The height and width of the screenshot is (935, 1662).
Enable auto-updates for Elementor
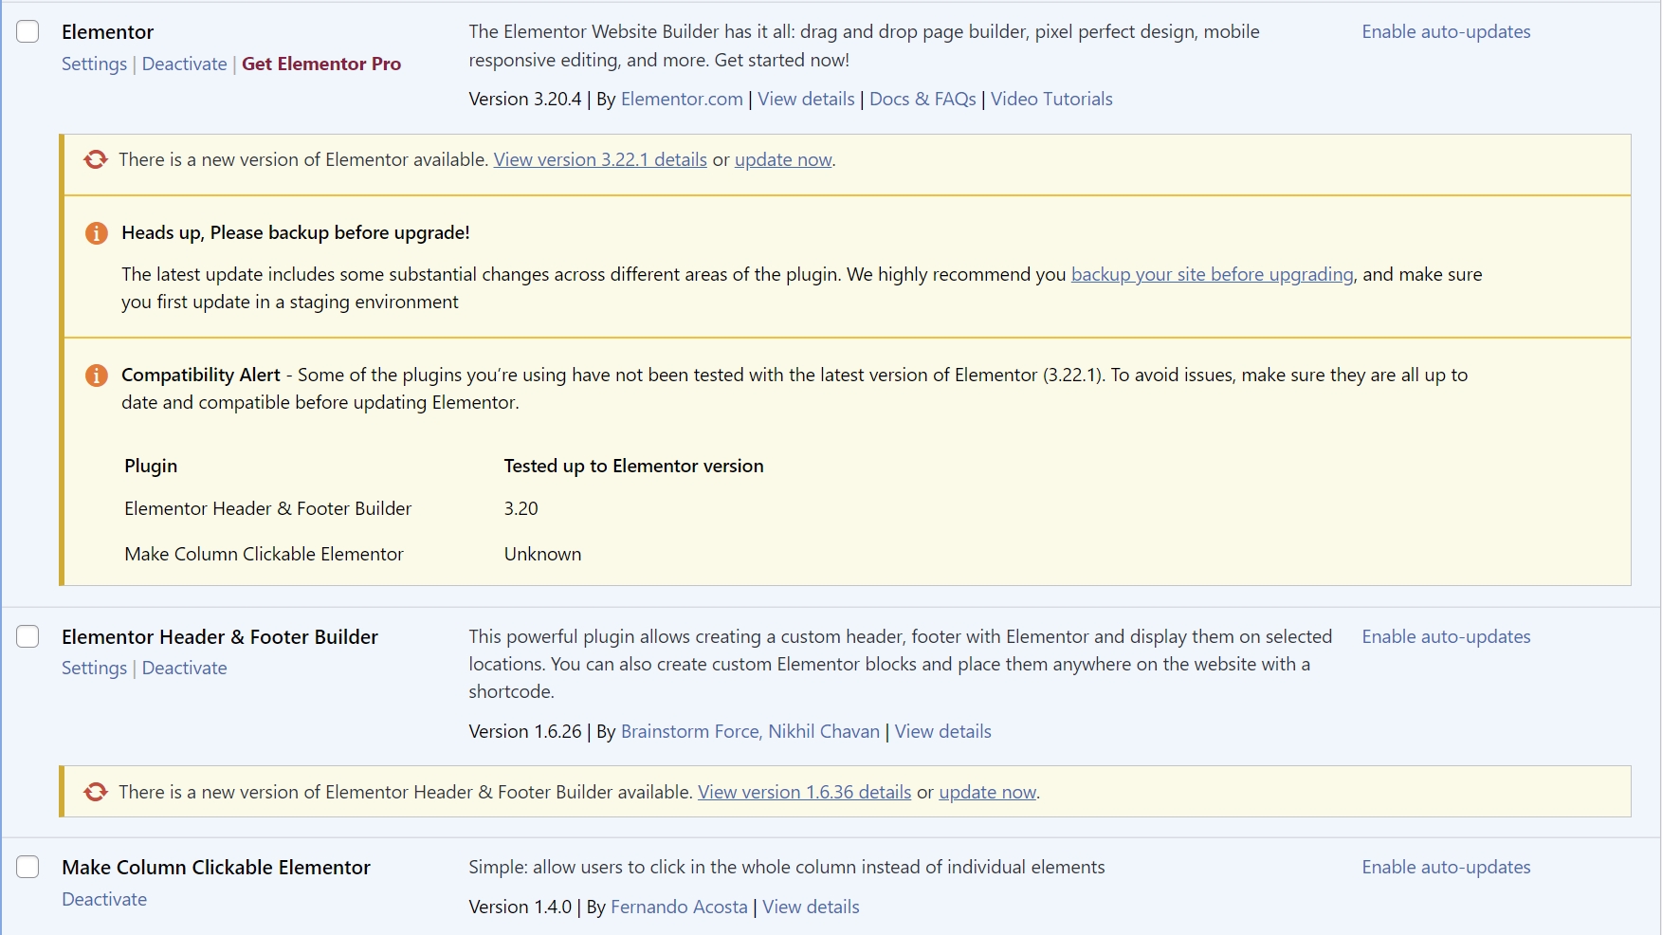(1446, 32)
